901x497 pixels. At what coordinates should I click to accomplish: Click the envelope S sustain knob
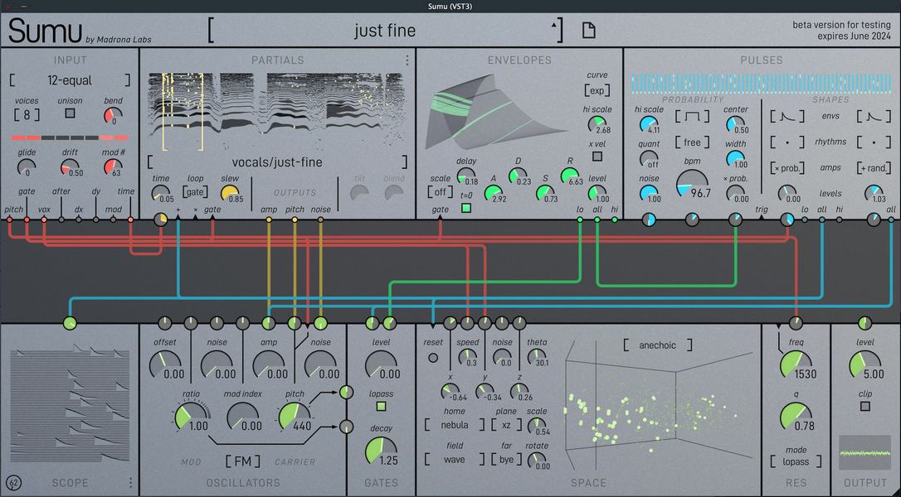[x=545, y=193]
